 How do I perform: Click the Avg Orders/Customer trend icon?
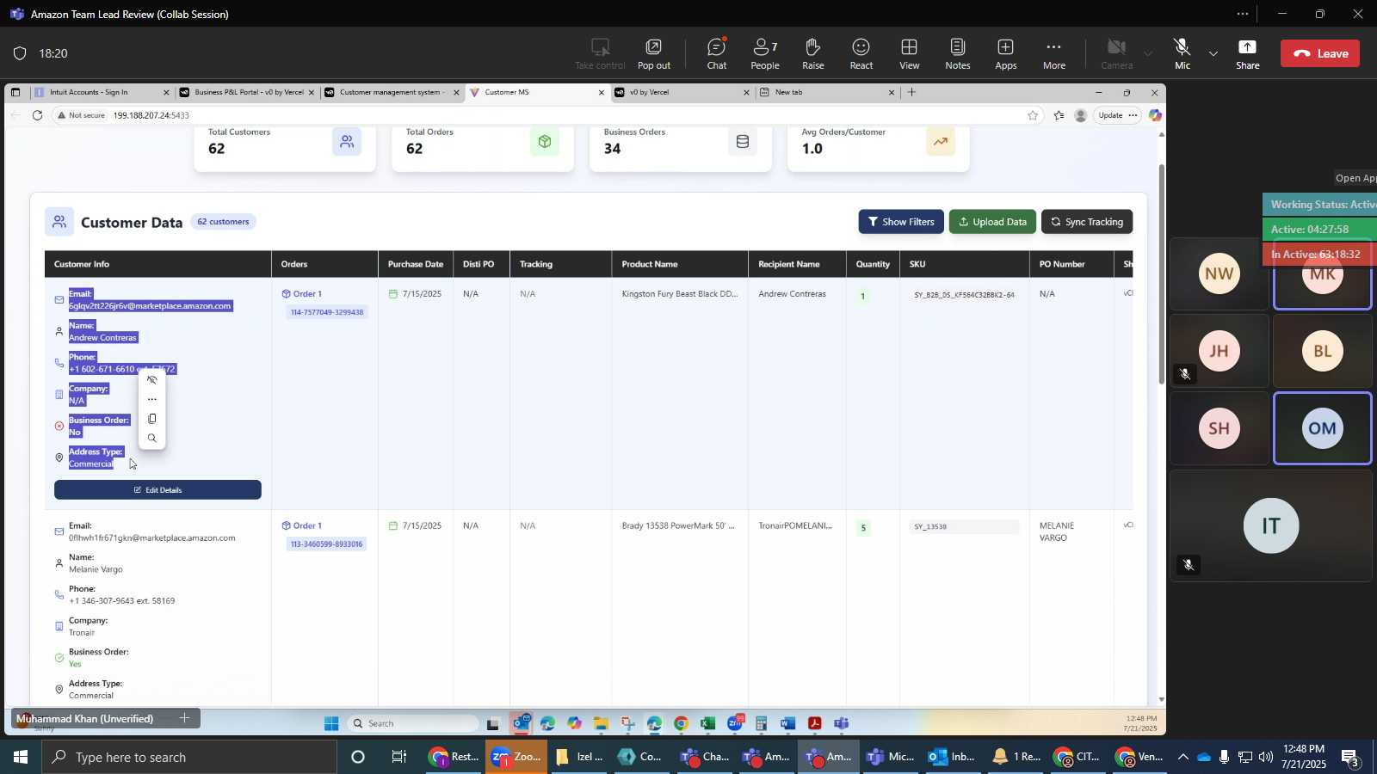tap(941, 142)
